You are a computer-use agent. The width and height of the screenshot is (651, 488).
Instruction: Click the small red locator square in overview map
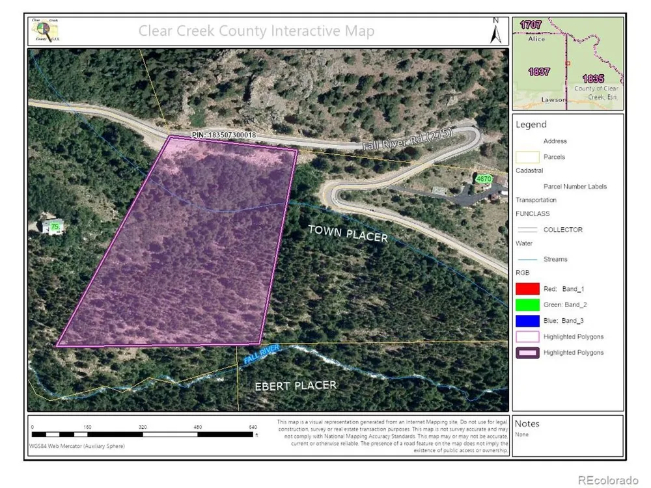568,64
